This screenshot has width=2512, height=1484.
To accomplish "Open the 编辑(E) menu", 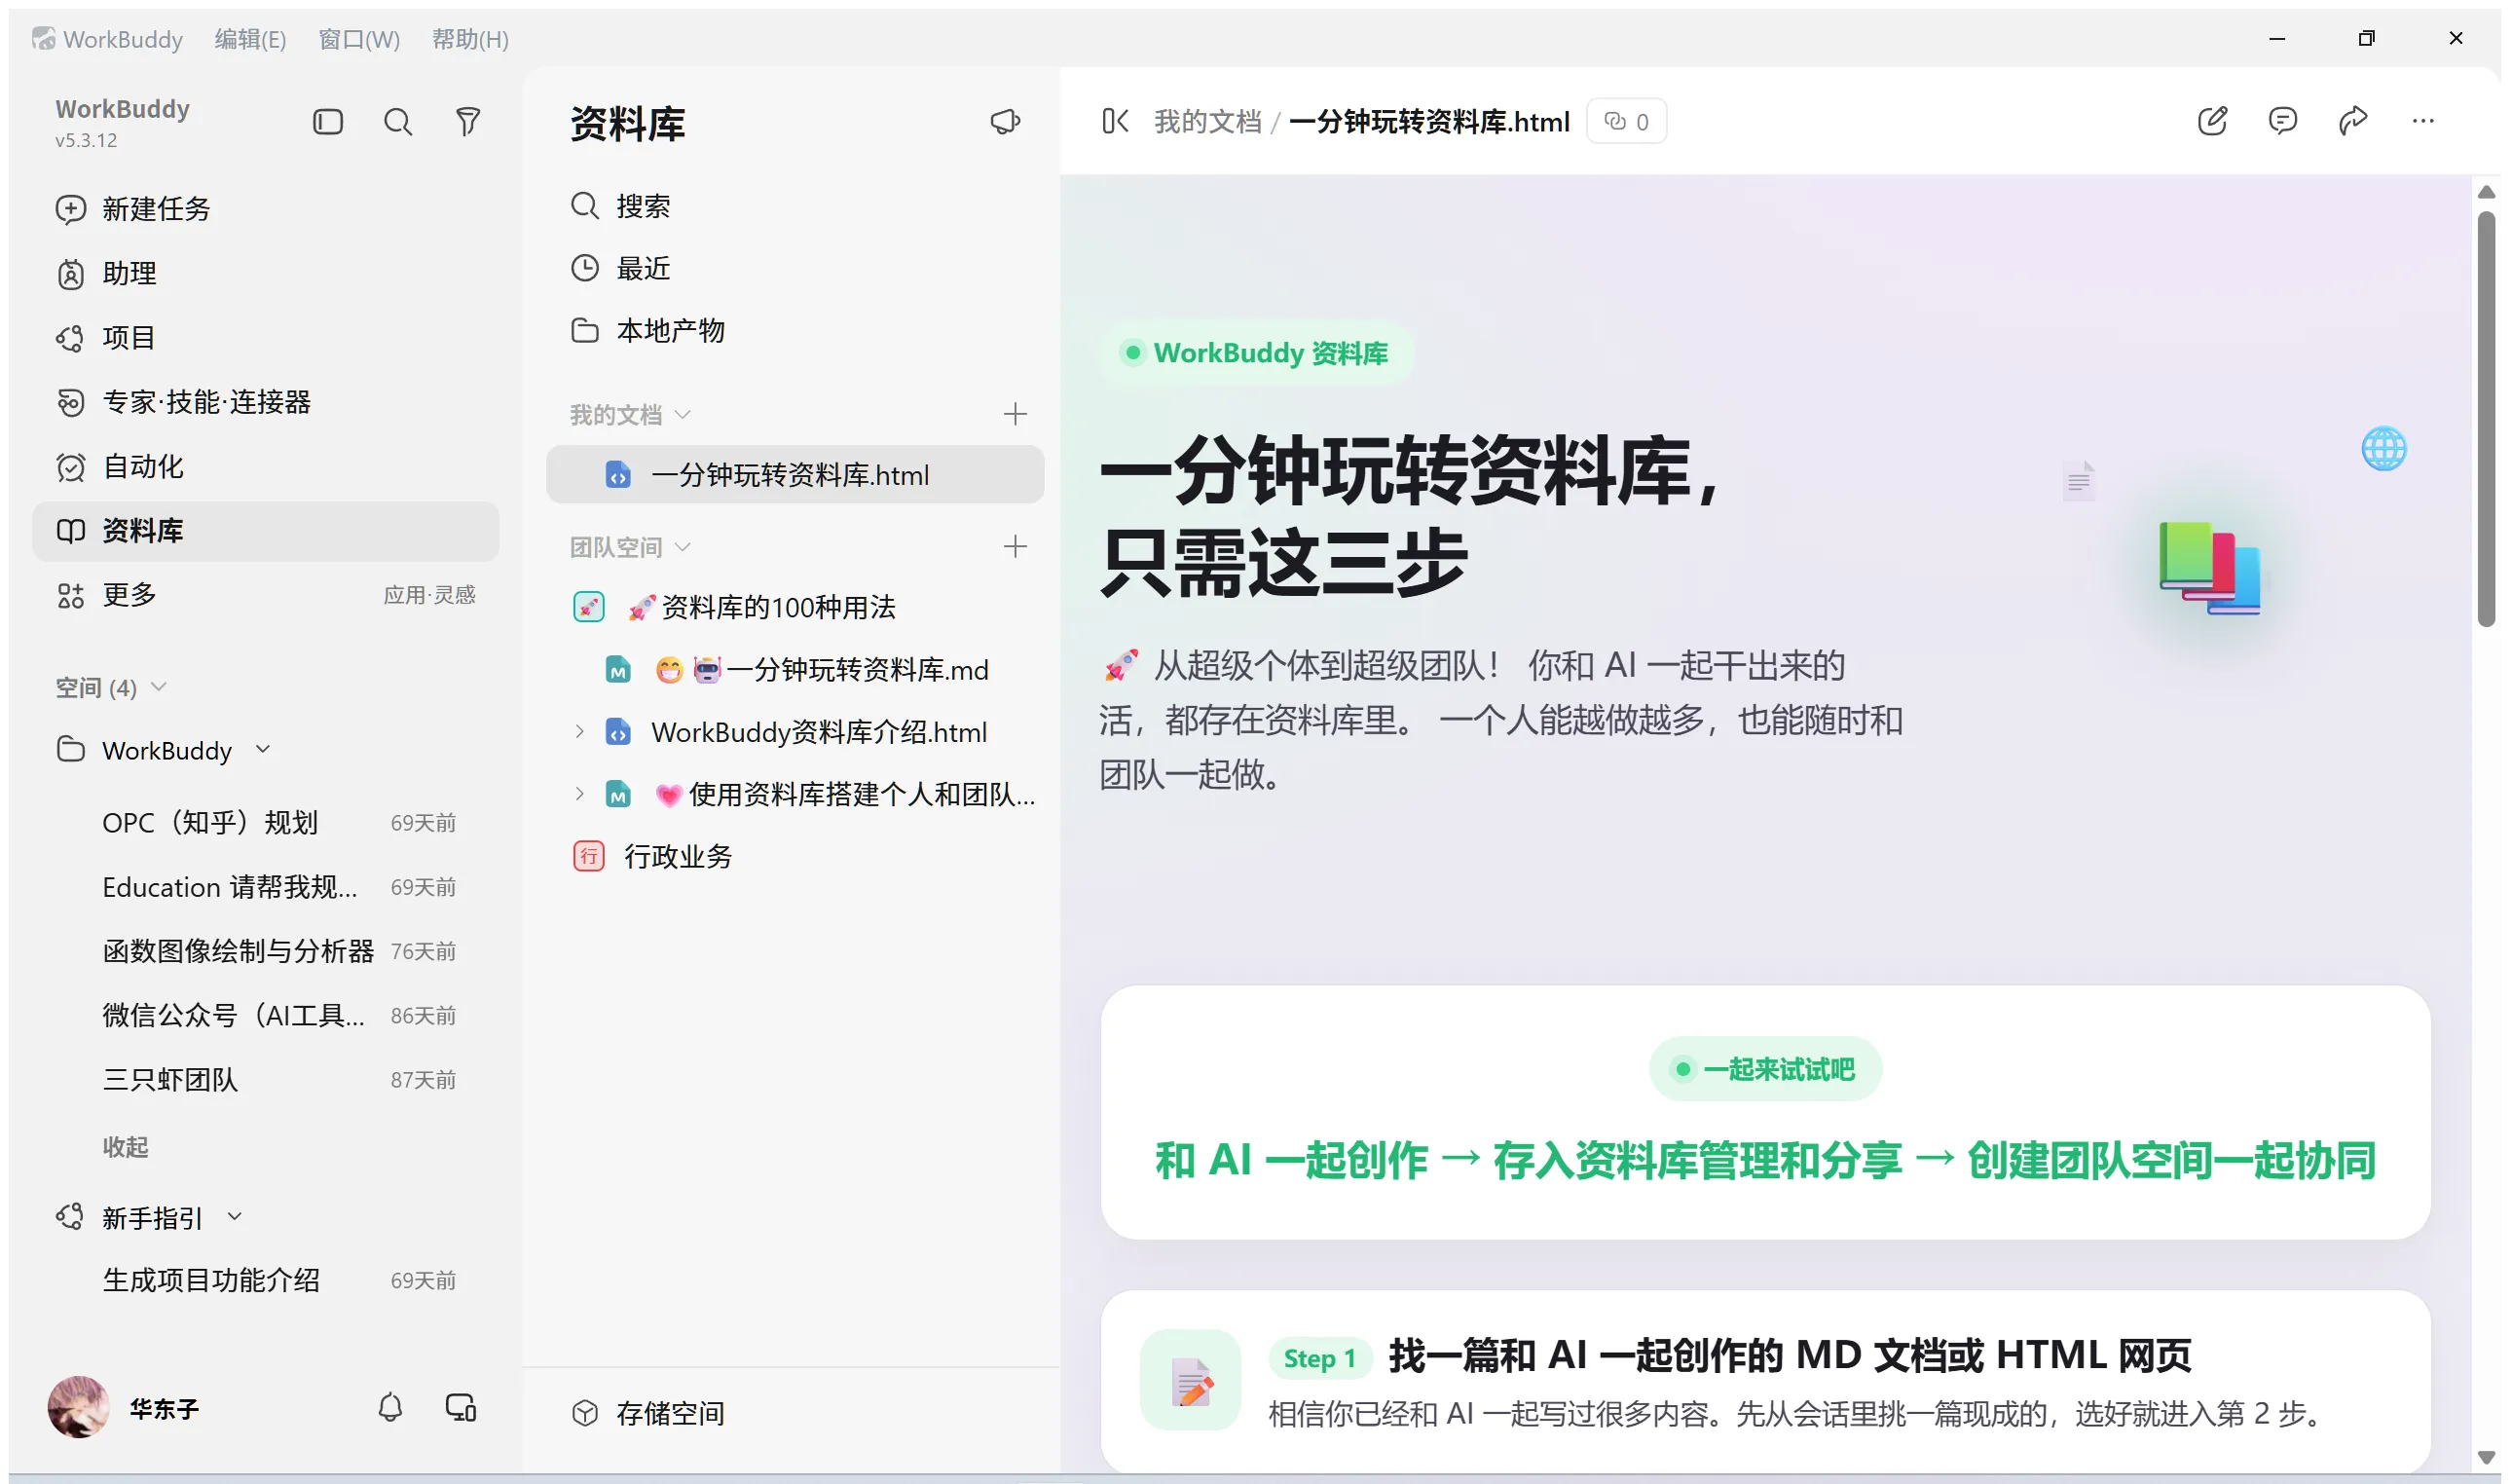I will 250,39.
